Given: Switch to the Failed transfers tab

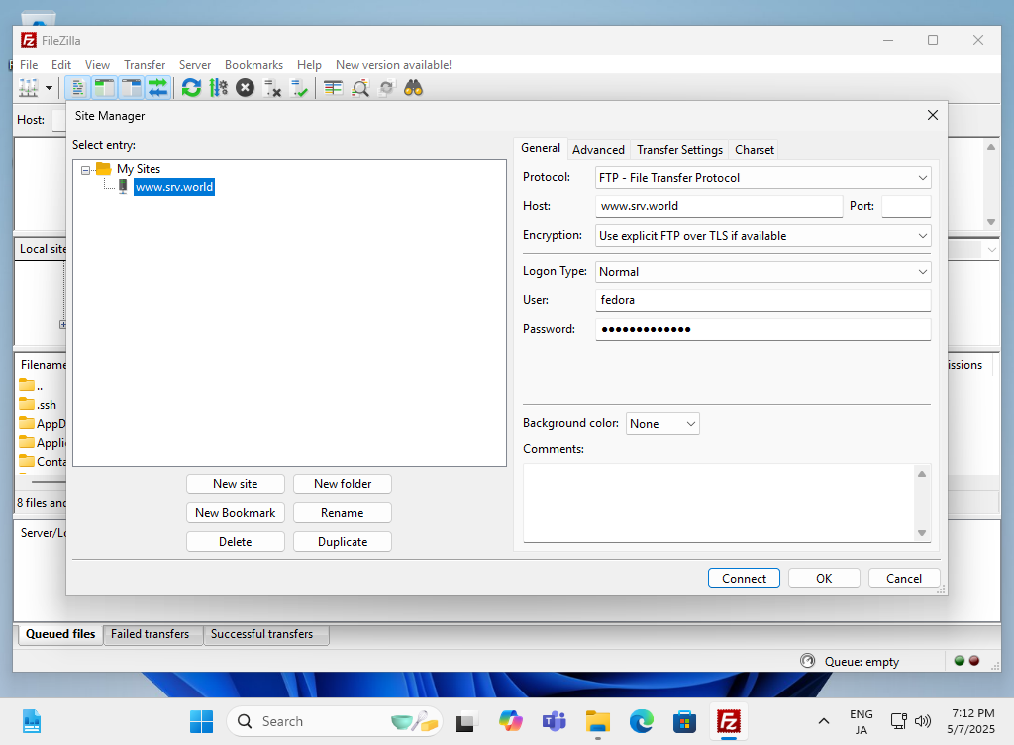Looking at the screenshot, I should [151, 634].
